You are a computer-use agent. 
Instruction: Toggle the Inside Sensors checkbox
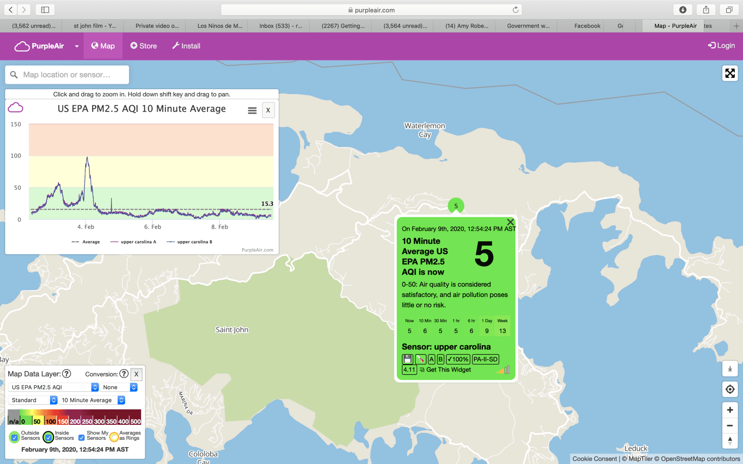(48, 437)
